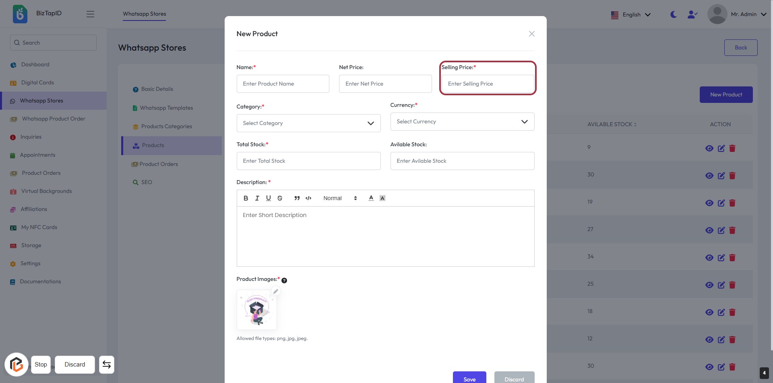Expand the Select Category dropdown
The width and height of the screenshot is (773, 383).
point(308,123)
